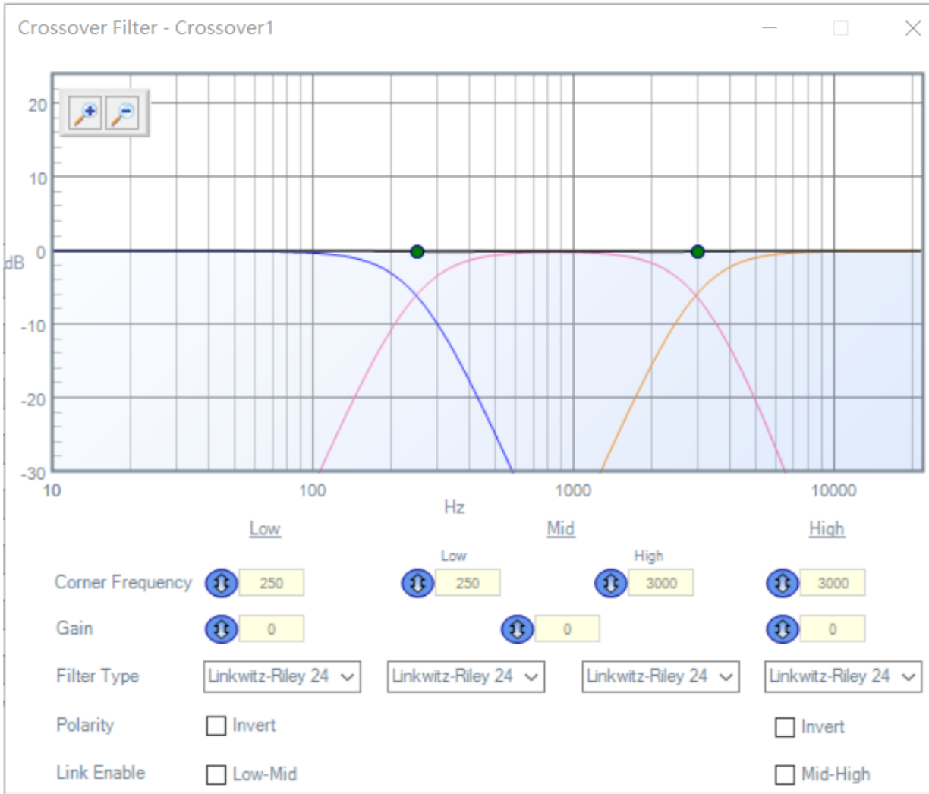Select the 3000 Hz crossover point handle
This screenshot has height=794, width=929.
[x=698, y=251]
